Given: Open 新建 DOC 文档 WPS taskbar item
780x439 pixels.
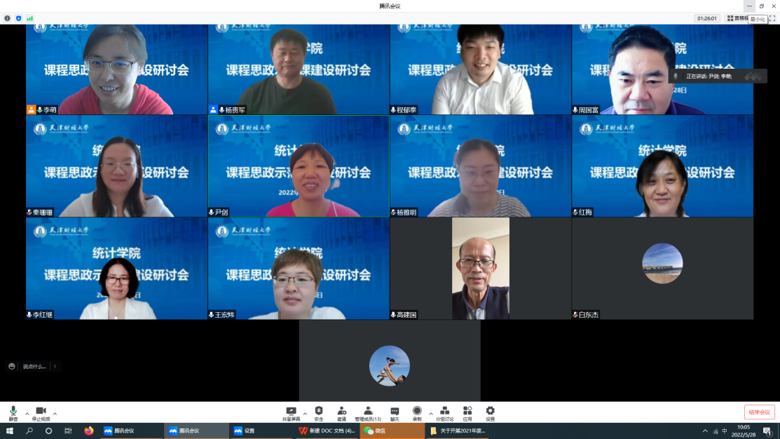Looking at the screenshot, I should [x=327, y=431].
